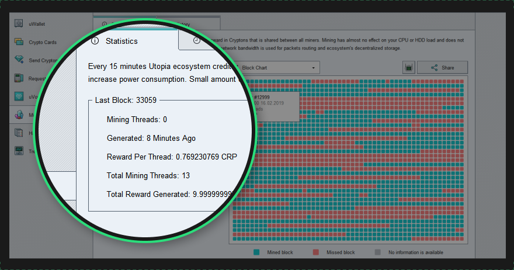This screenshot has width=514, height=270.
Task: Open the uVoucher heart icon
Action: tap(19, 96)
